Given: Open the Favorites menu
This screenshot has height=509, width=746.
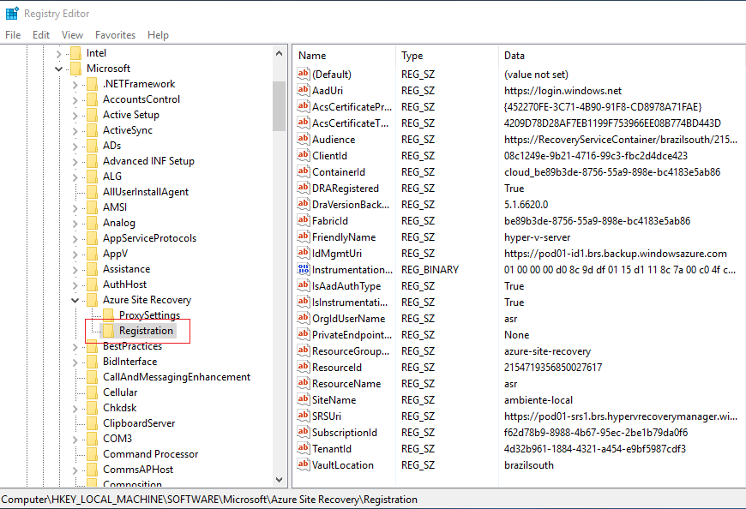Looking at the screenshot, I should point(115,34).
